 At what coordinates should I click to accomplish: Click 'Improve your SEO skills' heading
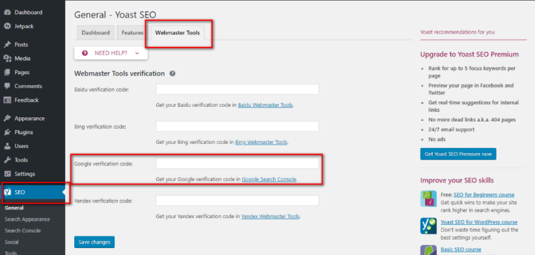coord(457,180)
